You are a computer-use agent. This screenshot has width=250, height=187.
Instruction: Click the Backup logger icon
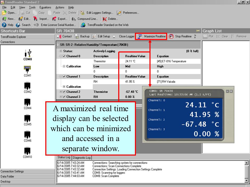77,36
